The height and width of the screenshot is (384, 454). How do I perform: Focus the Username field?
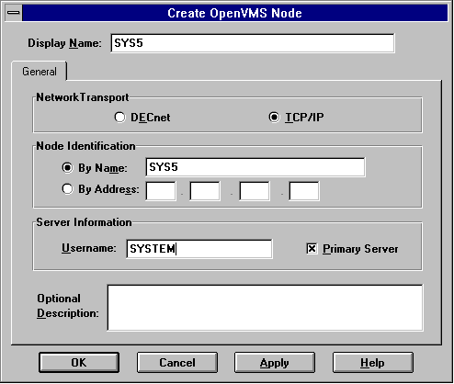[x=199, y=249]
